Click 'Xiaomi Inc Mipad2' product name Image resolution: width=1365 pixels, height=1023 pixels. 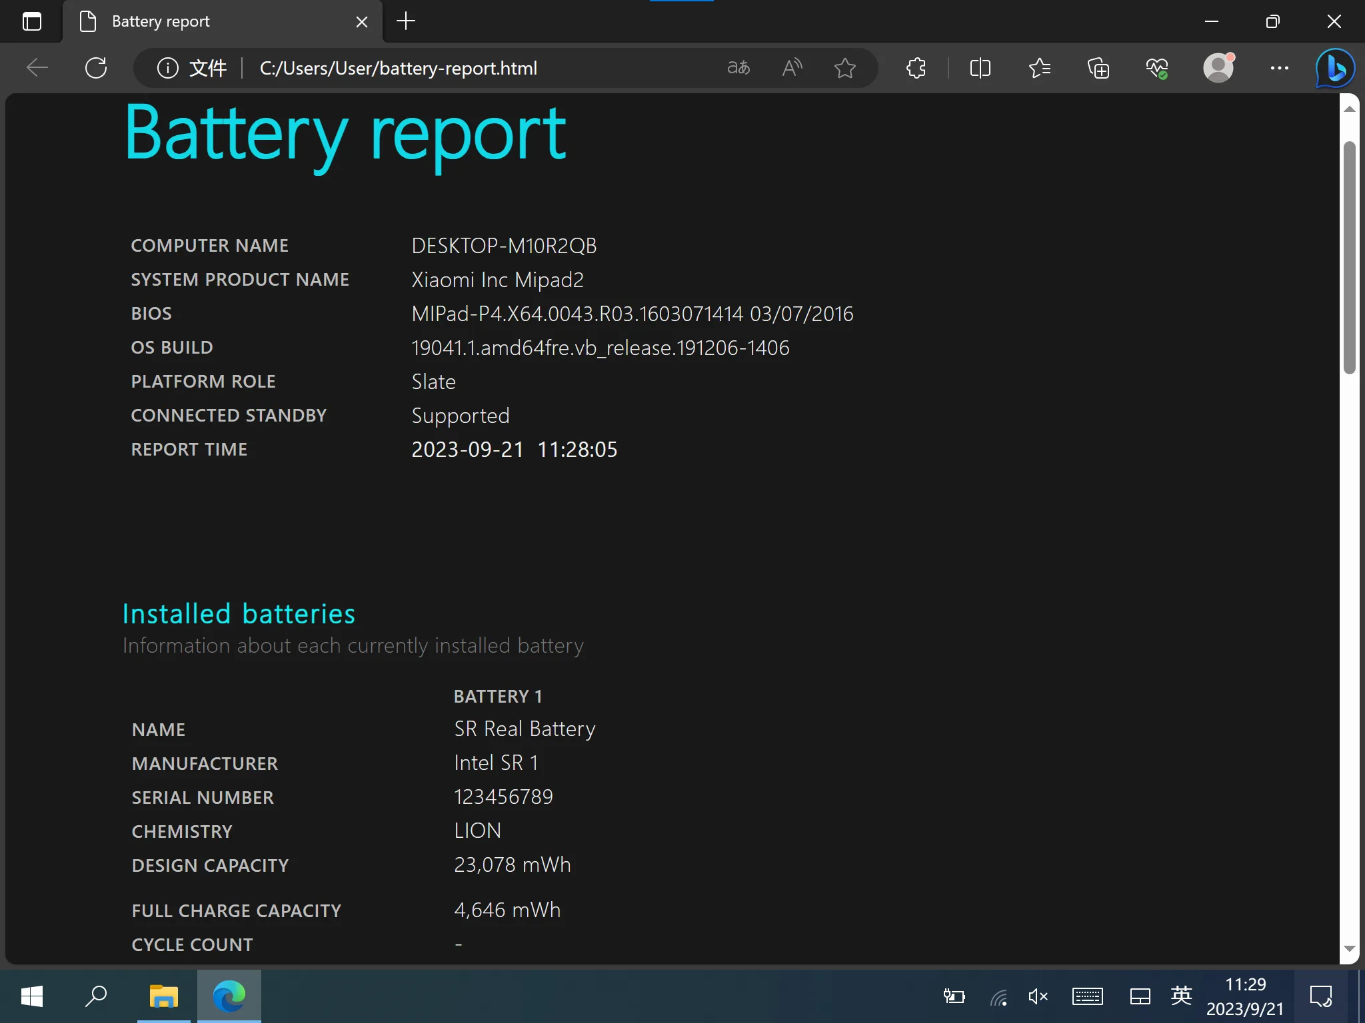pos(497,280)
